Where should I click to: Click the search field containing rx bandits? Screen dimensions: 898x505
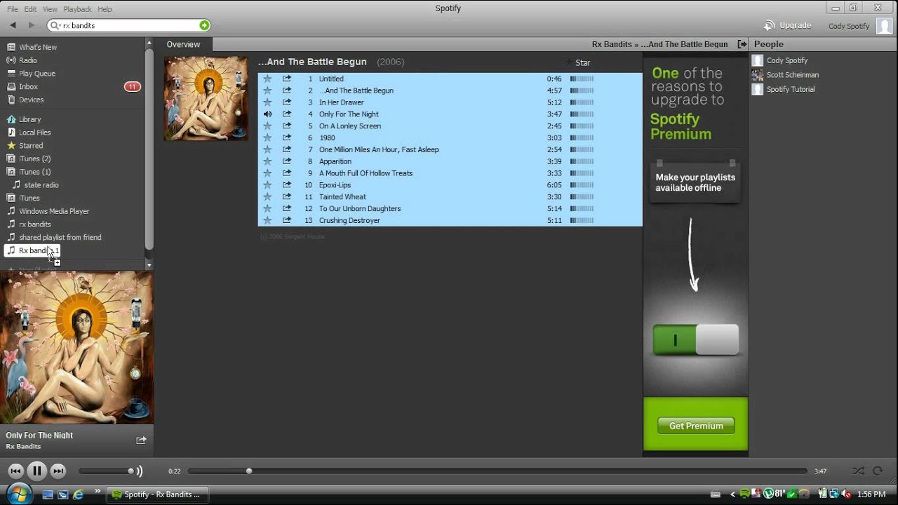tap(128, 25)
